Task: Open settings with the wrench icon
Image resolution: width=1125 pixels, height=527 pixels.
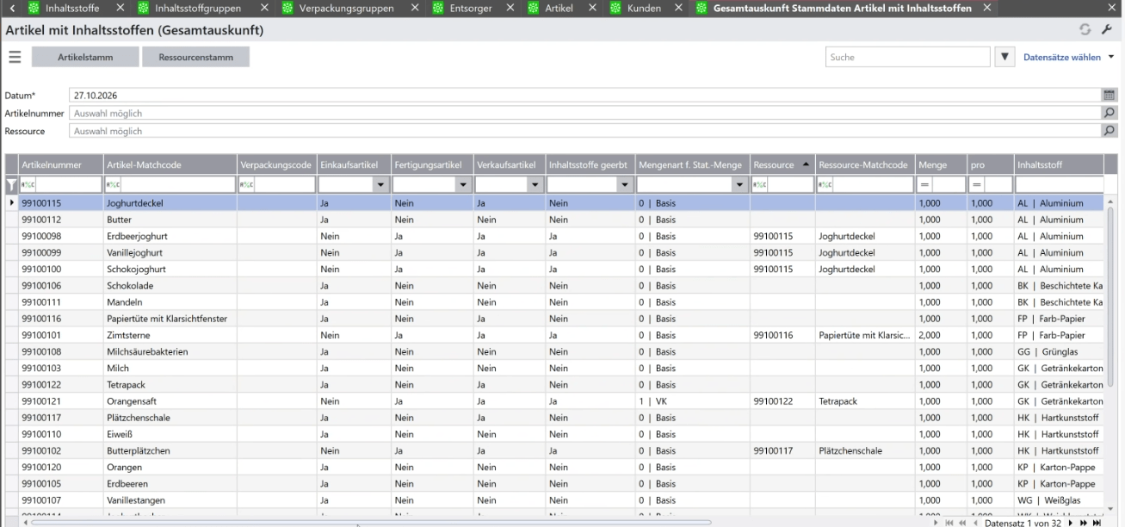Action: pos(1107,30)
